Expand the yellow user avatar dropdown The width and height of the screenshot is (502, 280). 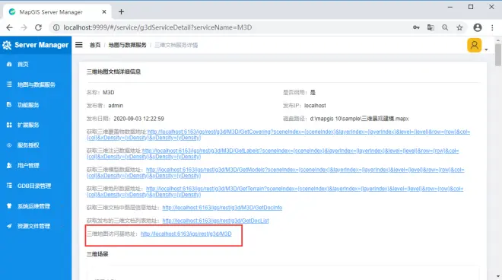coord(474,45)
